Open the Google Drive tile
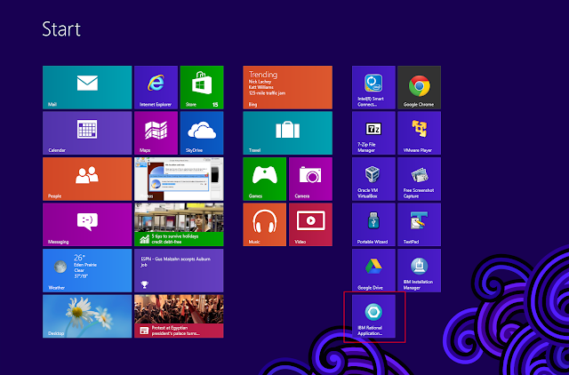Image resolution: width=569 pixels, height=375 pixels. pyautogui.click(x=373, y=270)
